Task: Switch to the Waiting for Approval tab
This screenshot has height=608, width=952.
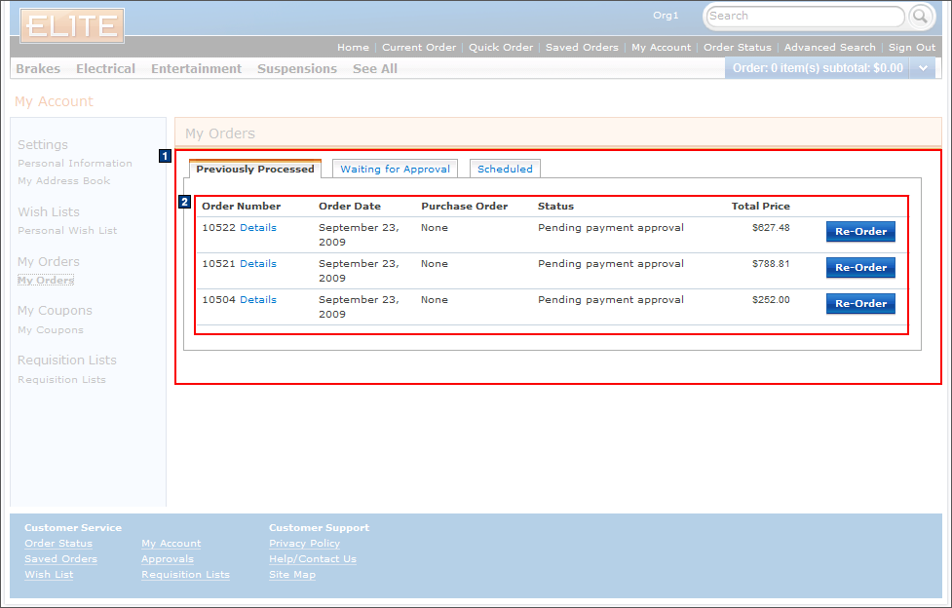Action: [394, 168]
